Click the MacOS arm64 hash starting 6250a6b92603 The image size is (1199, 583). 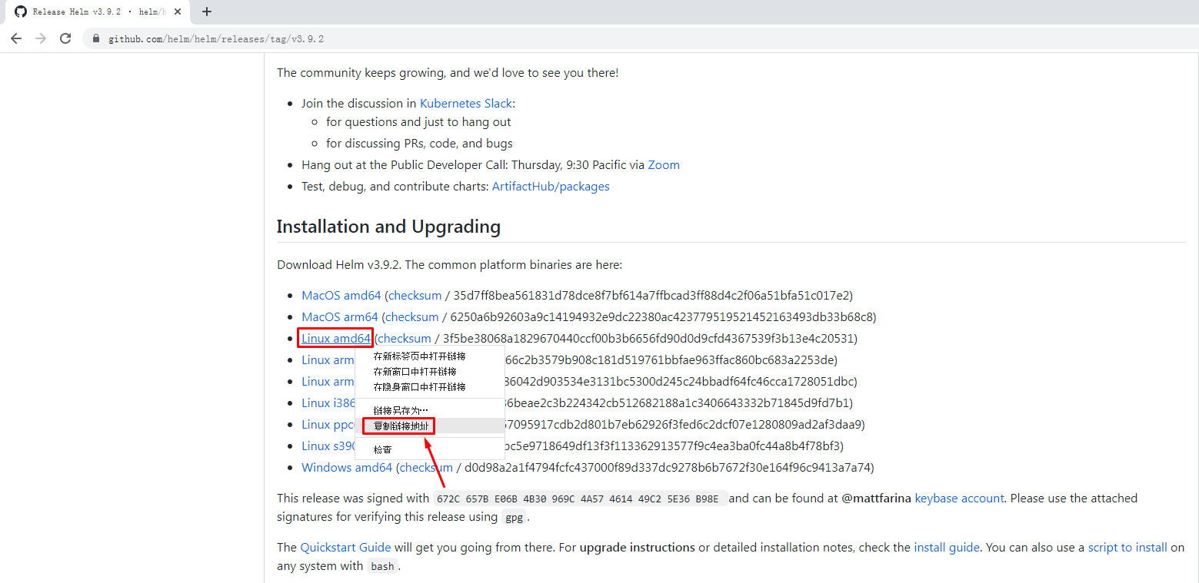tap(661, 316)
